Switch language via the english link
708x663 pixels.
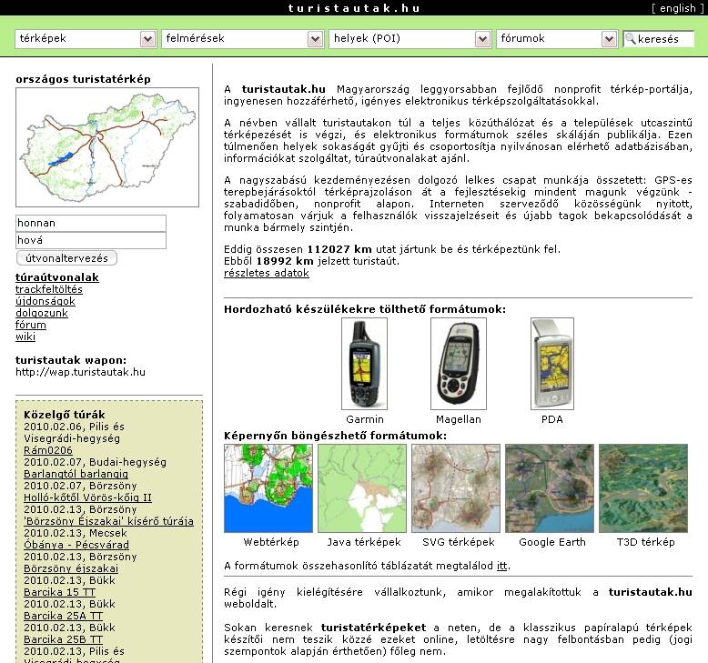coord(677,8)
